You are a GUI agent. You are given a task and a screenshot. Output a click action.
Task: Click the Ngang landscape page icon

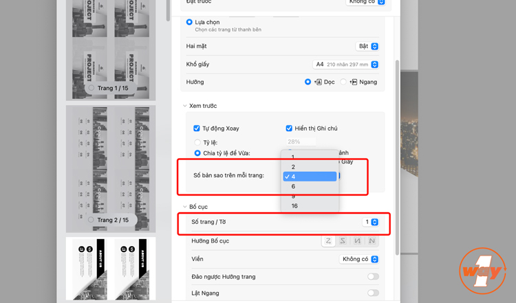point(354,82)
